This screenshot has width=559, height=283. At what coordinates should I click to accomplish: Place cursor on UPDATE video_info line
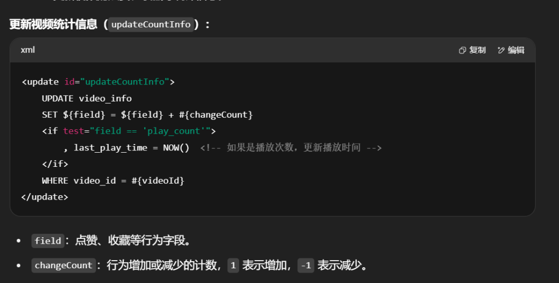point(86,99)
